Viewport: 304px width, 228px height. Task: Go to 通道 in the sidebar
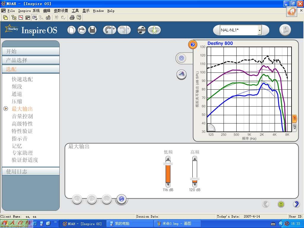(17, 94)
